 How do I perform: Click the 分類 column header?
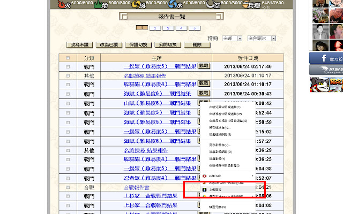click(x=89, y=58)
